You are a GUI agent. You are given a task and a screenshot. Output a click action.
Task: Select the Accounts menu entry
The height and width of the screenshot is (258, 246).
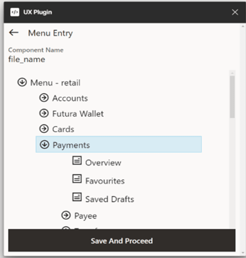70,98
